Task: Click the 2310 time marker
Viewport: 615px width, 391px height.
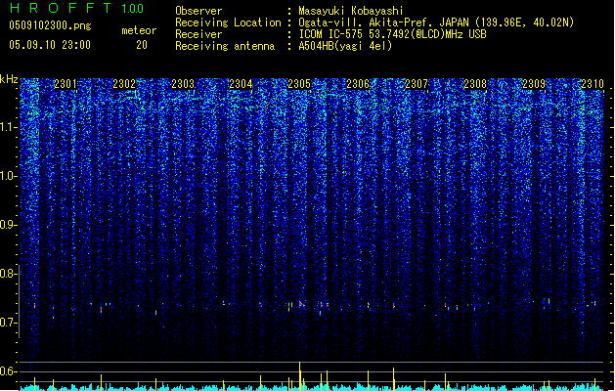Action: [x=593, y=83]
